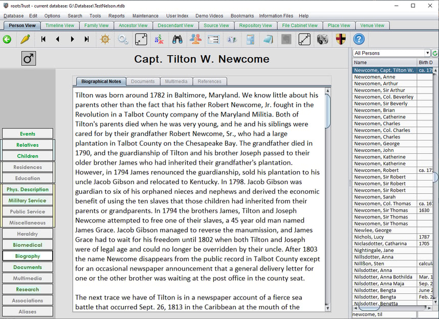Viewport: 439px width, 319px height.
Task: Click the two-people relatives icon
Action: [195, 39]
